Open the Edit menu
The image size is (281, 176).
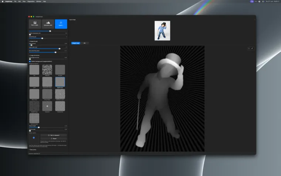(19, 1)
